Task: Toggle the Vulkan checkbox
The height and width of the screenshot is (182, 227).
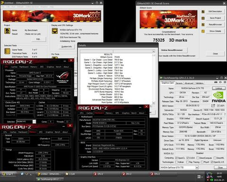Action: tap(176, 162)
